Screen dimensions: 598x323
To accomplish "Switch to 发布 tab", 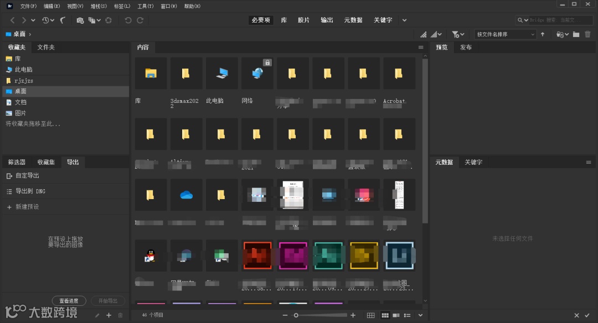I will (x=466, y=47).
